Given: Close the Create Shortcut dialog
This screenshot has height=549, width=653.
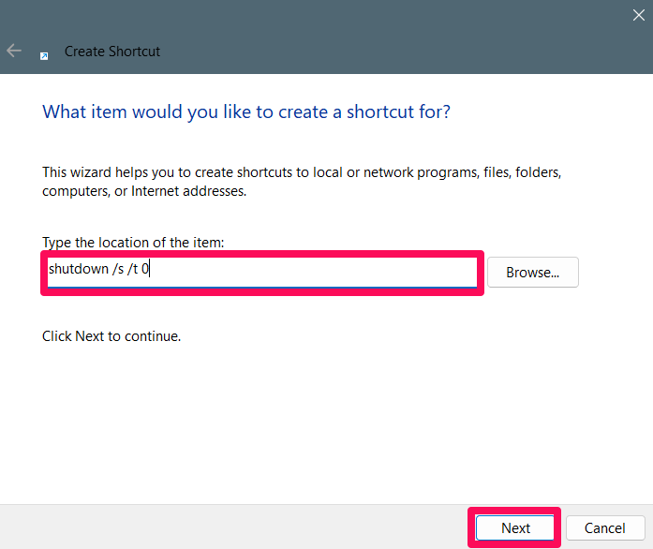Looking at the screenshot, I should pyautogui.click(x=638, y=15).
